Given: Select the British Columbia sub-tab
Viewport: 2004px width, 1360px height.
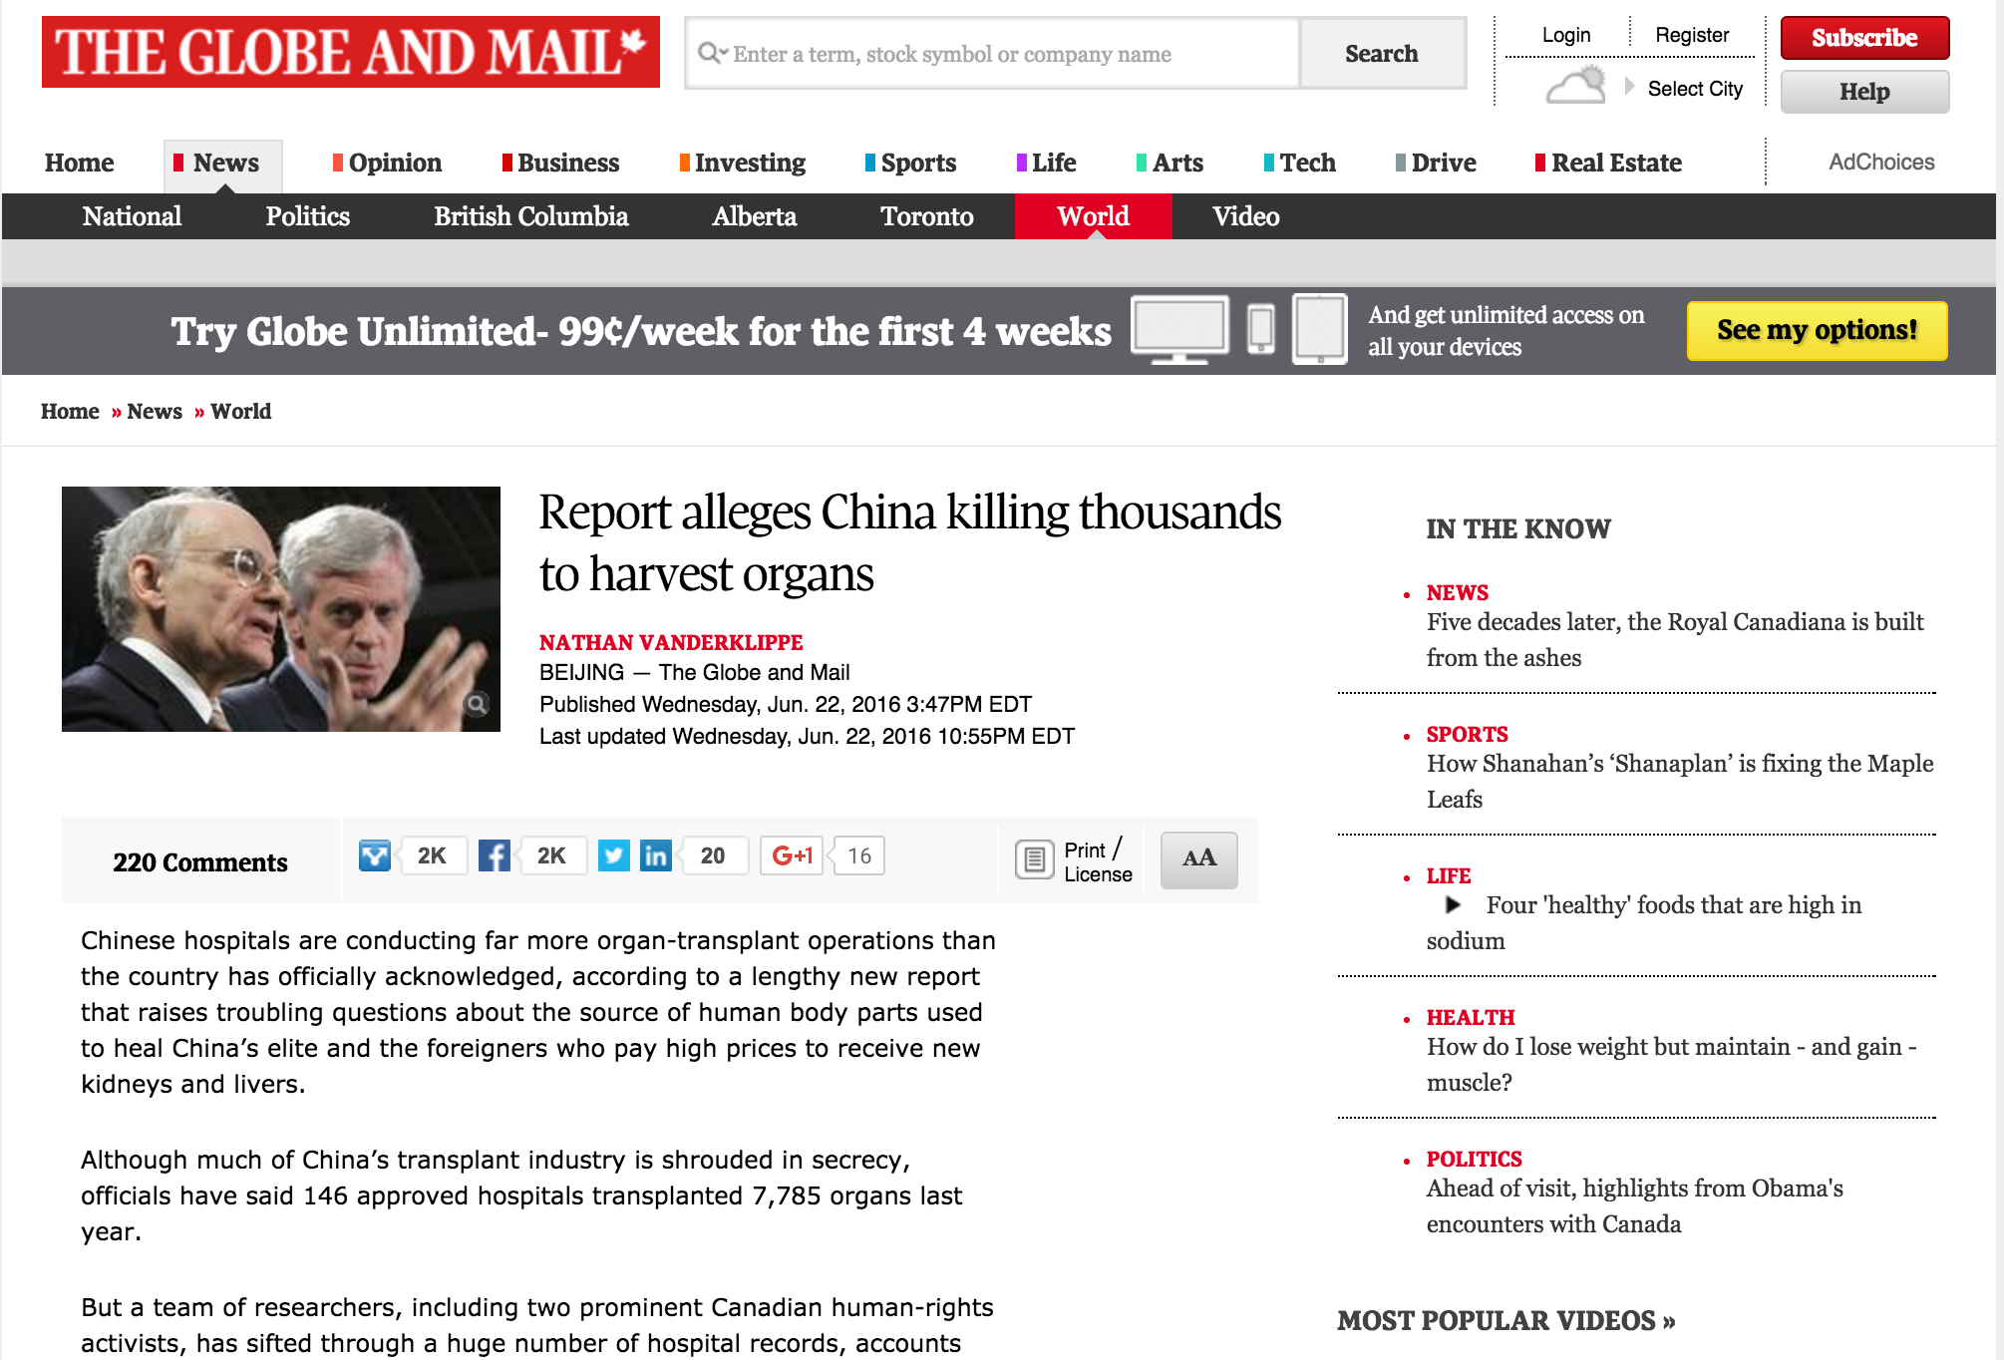Looking at the screenshot, I should (x=530, y=216).
